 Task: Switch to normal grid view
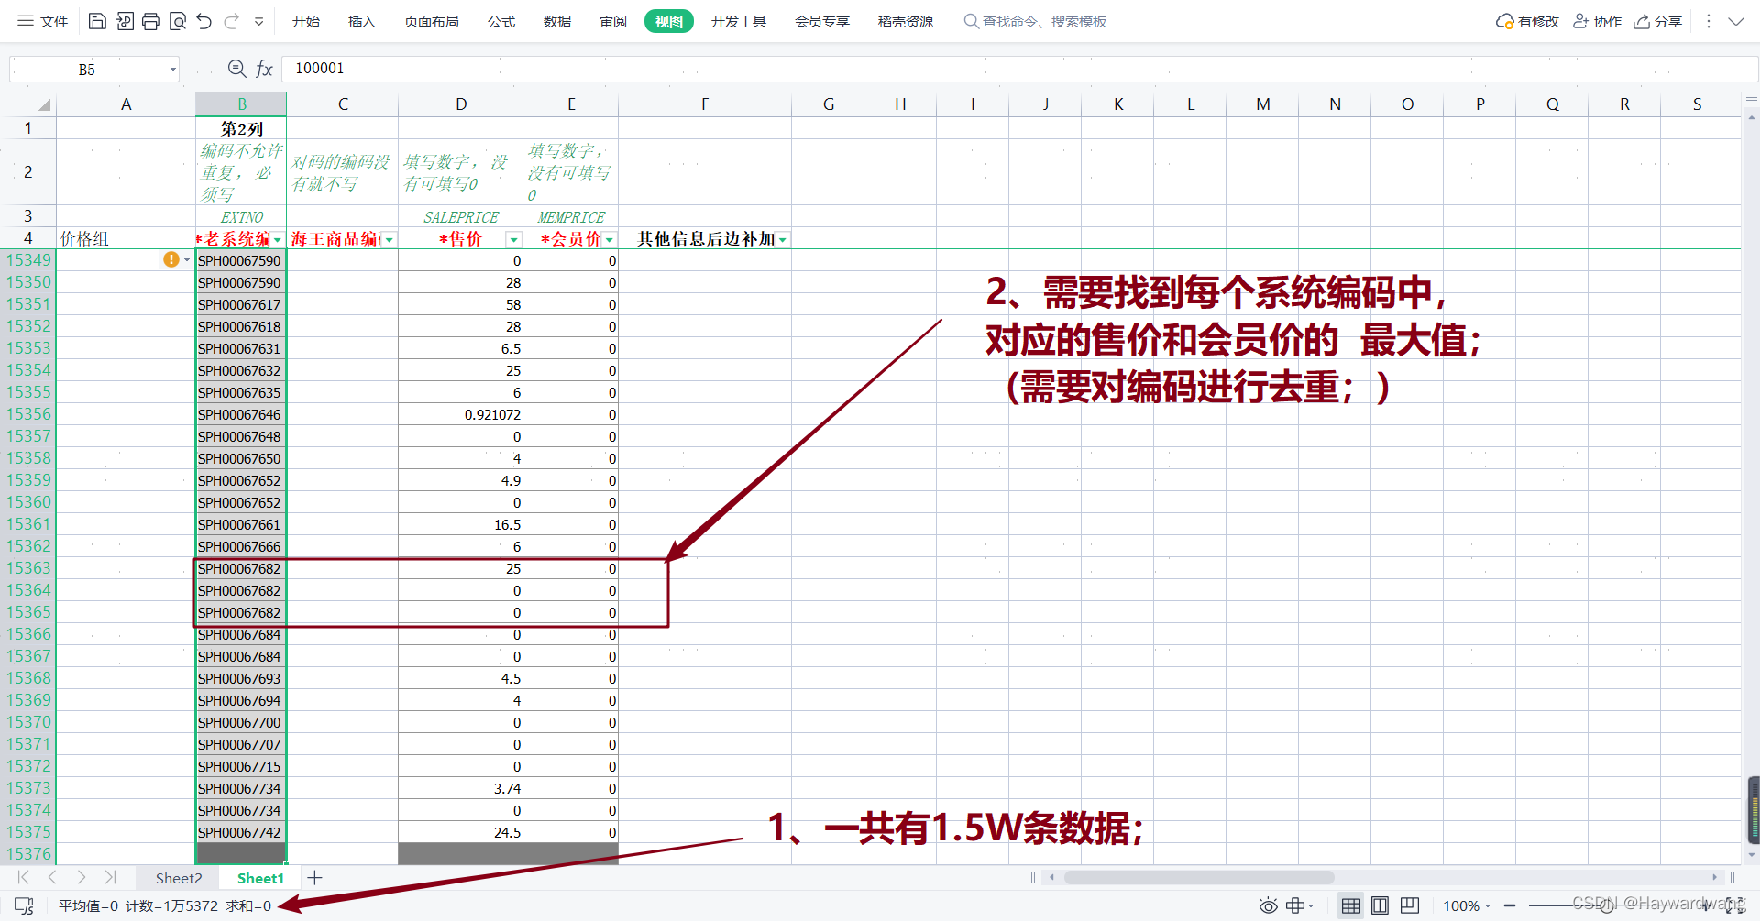pos(1350,905)
